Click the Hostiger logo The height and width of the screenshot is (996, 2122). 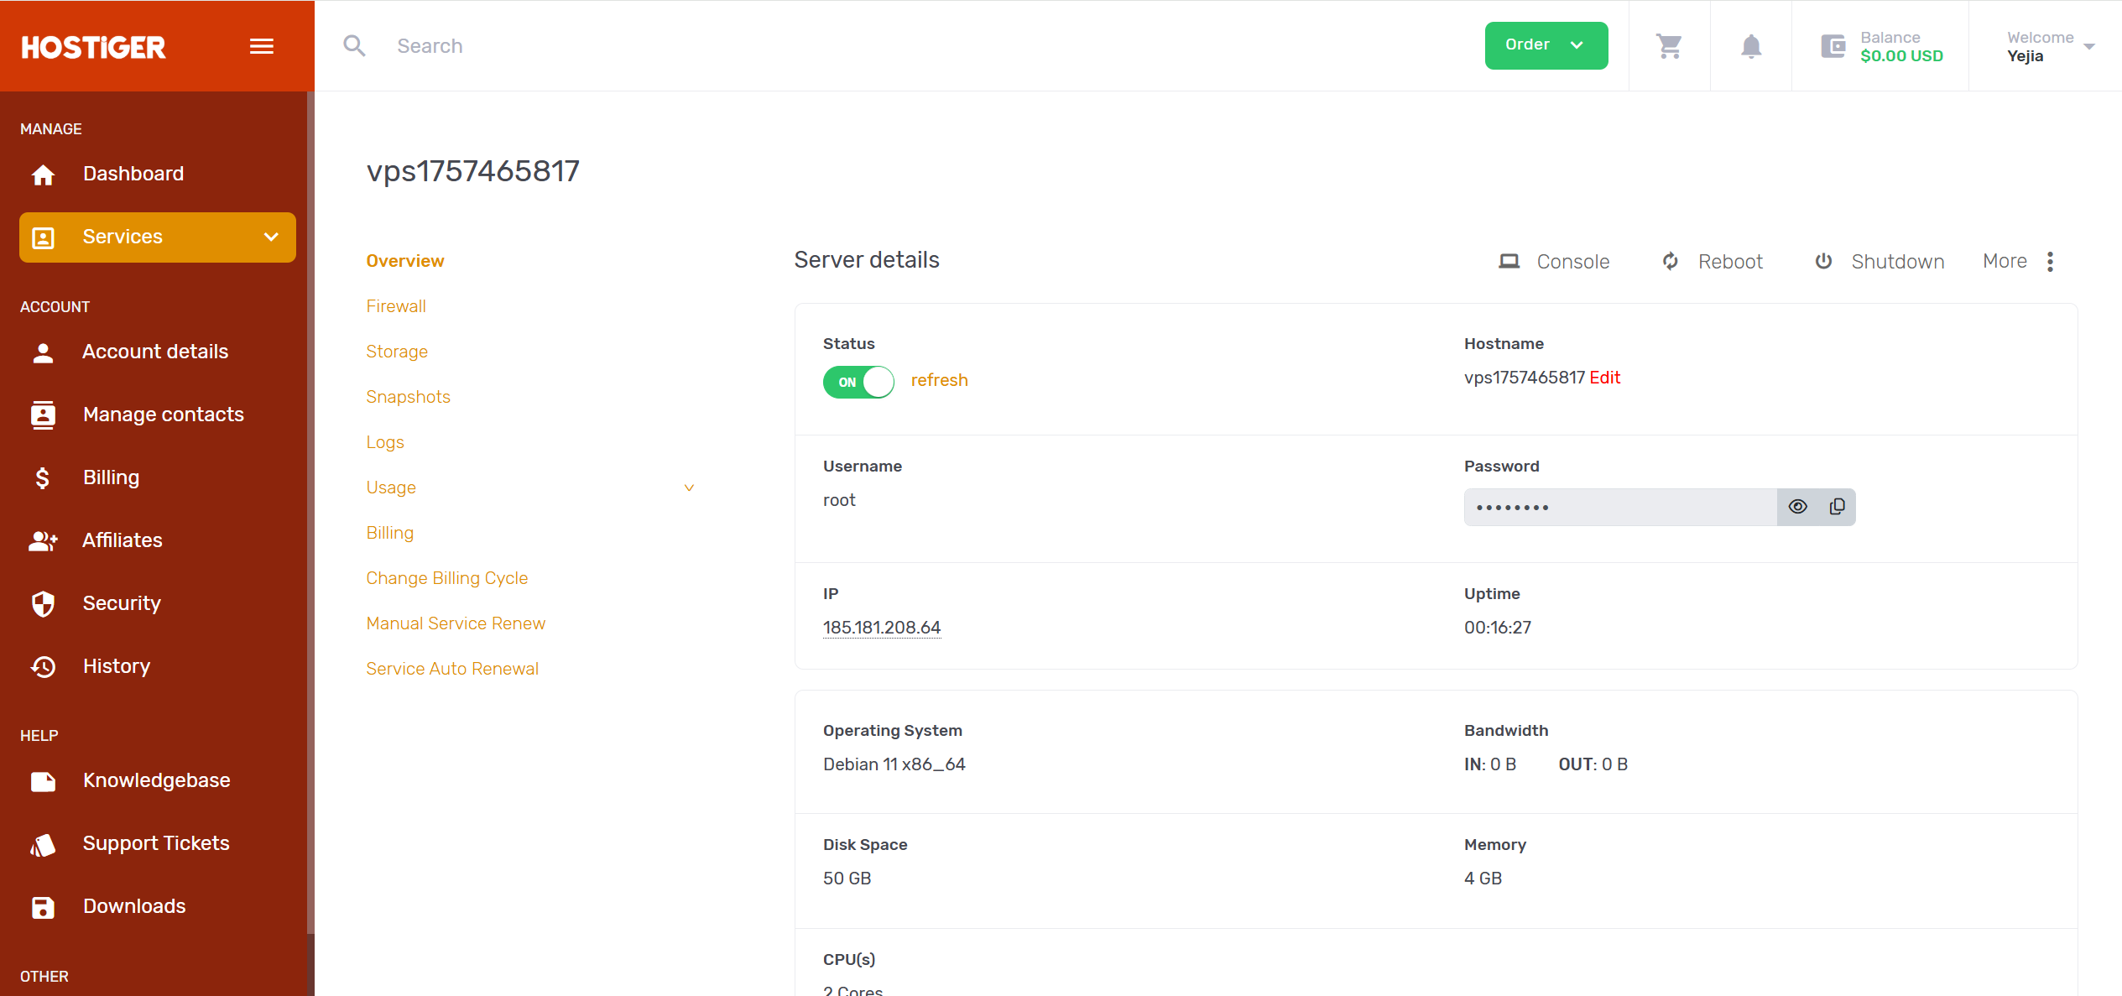pyautogui.click(x=93, y=47)
